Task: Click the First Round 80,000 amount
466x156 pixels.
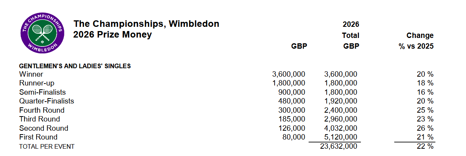Action: [293, 137]
